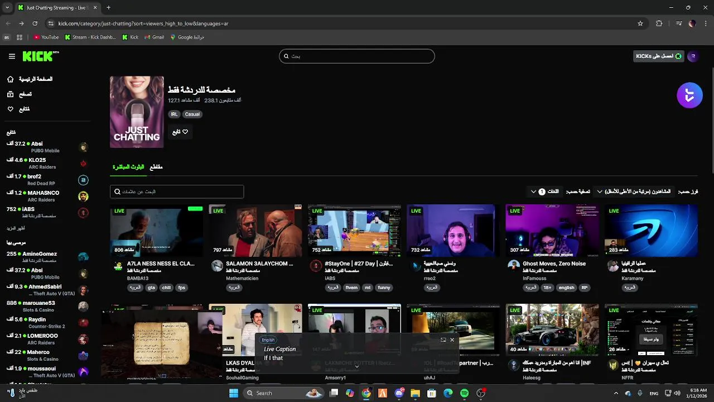714x402 pixels.
Task: Open the Chrome profile avatar
Action: 692,23
